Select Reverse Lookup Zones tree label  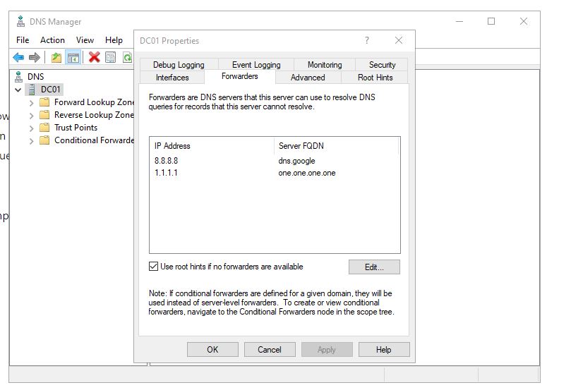coord(94,115)
